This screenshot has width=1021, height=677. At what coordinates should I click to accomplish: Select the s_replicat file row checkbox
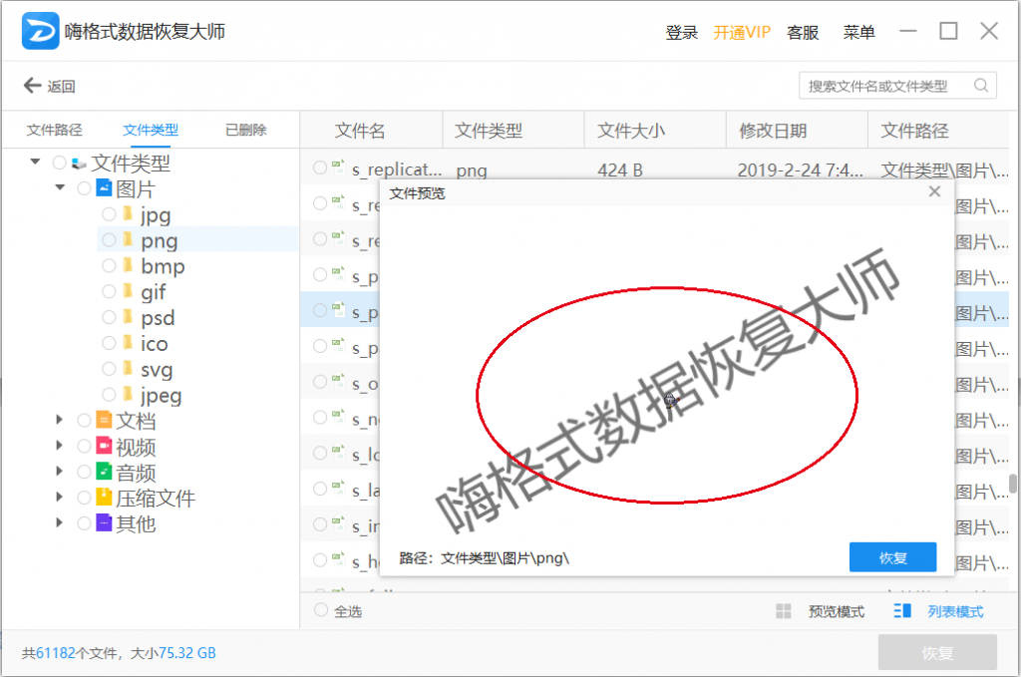(320, 168)
